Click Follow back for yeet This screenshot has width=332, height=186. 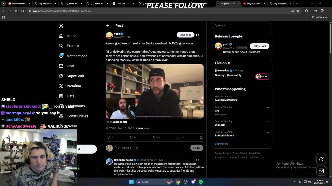tap(259, 46)
